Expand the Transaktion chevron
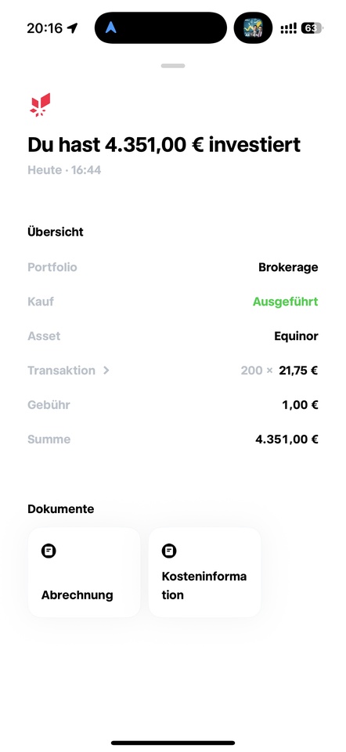Screen dimensions: 346x752 coord(106,371)
